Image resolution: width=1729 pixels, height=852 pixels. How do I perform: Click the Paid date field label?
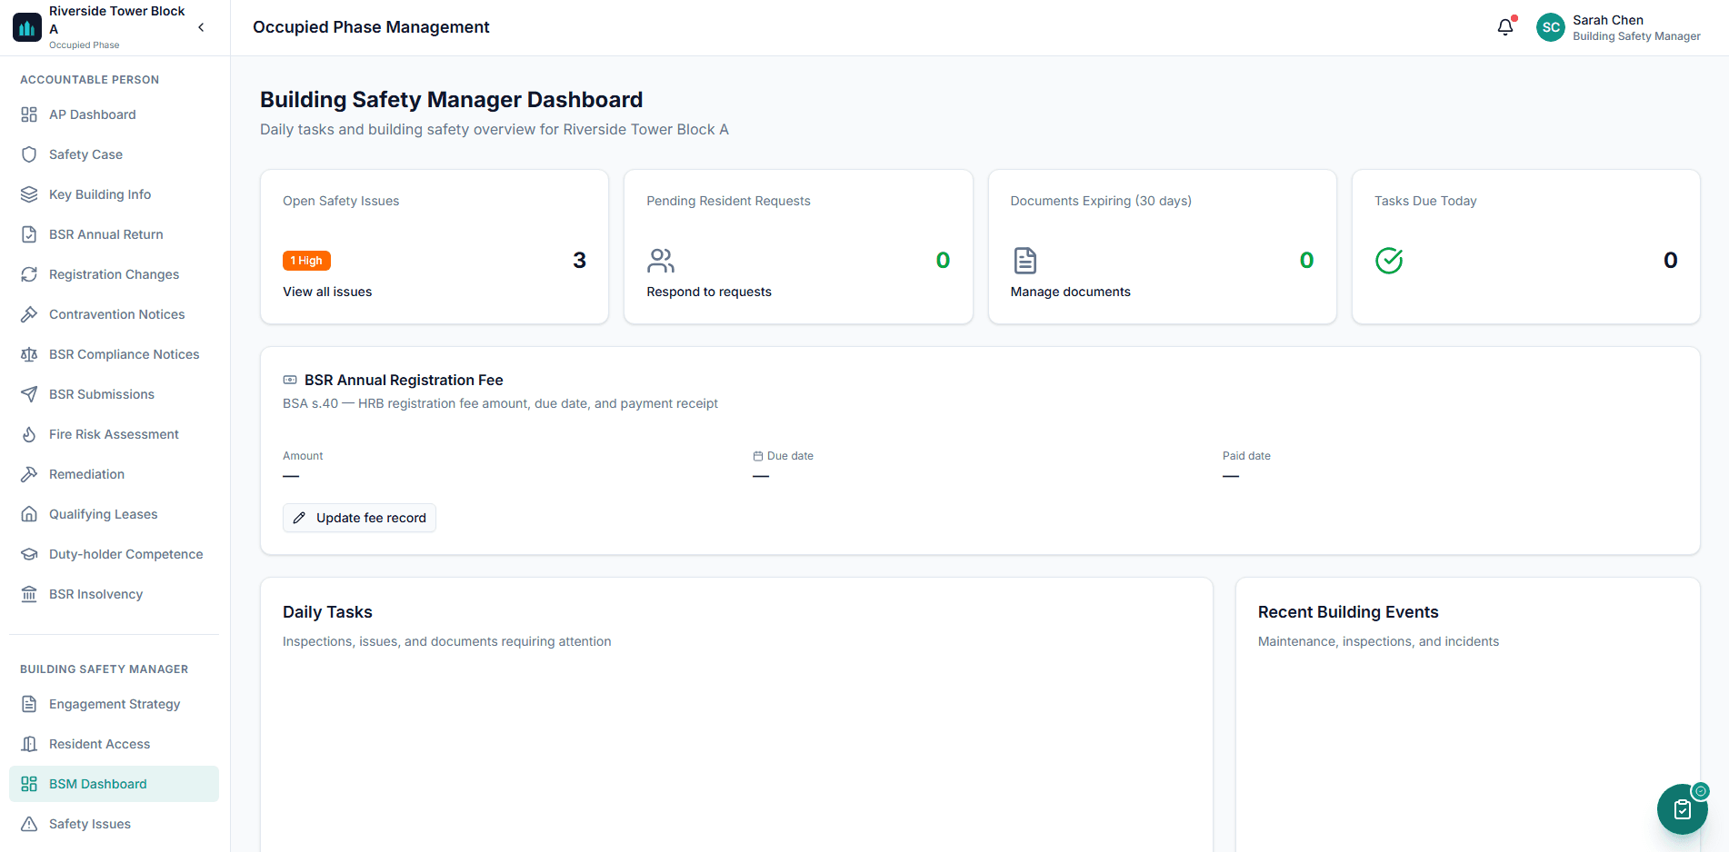pyautogui.click(x=1246, y=456)
